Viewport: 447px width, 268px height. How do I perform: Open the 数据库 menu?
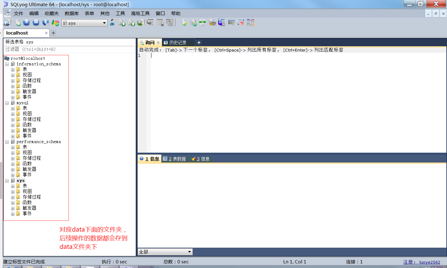click(x=72, y=13)
